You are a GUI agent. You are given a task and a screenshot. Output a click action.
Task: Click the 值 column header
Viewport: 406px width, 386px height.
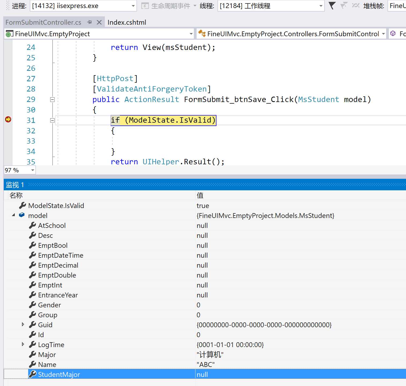click(x=200, y=195)
